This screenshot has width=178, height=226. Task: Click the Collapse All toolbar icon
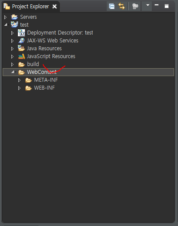[x=112, y=7]
